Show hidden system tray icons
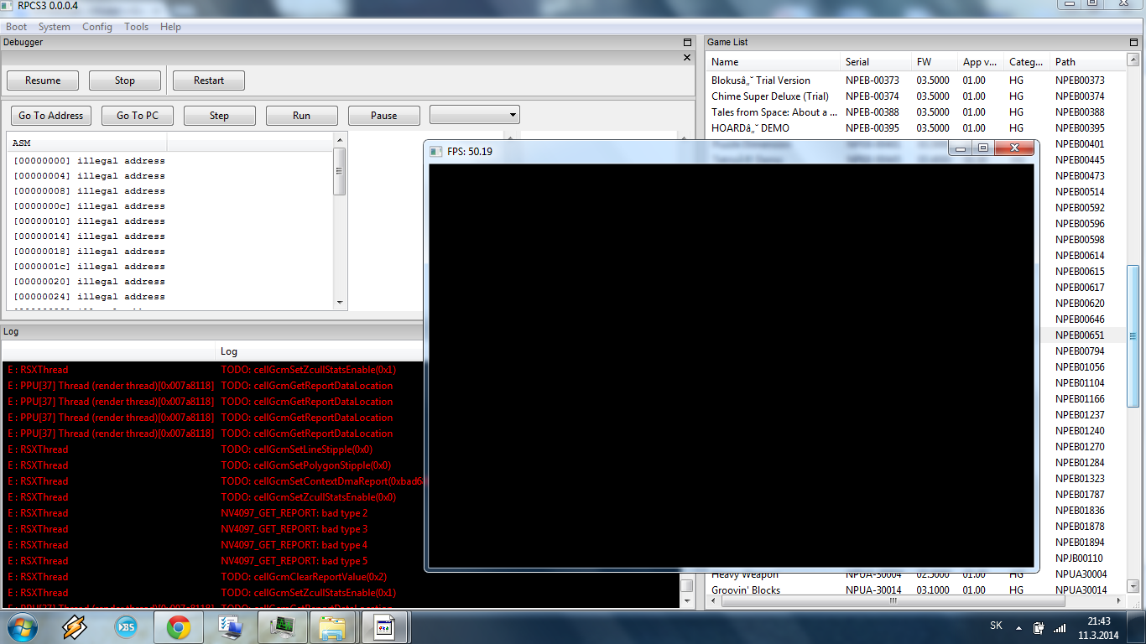 (1018, 626)
